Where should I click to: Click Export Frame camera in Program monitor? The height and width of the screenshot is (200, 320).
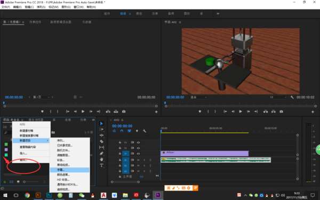point(281,111)
